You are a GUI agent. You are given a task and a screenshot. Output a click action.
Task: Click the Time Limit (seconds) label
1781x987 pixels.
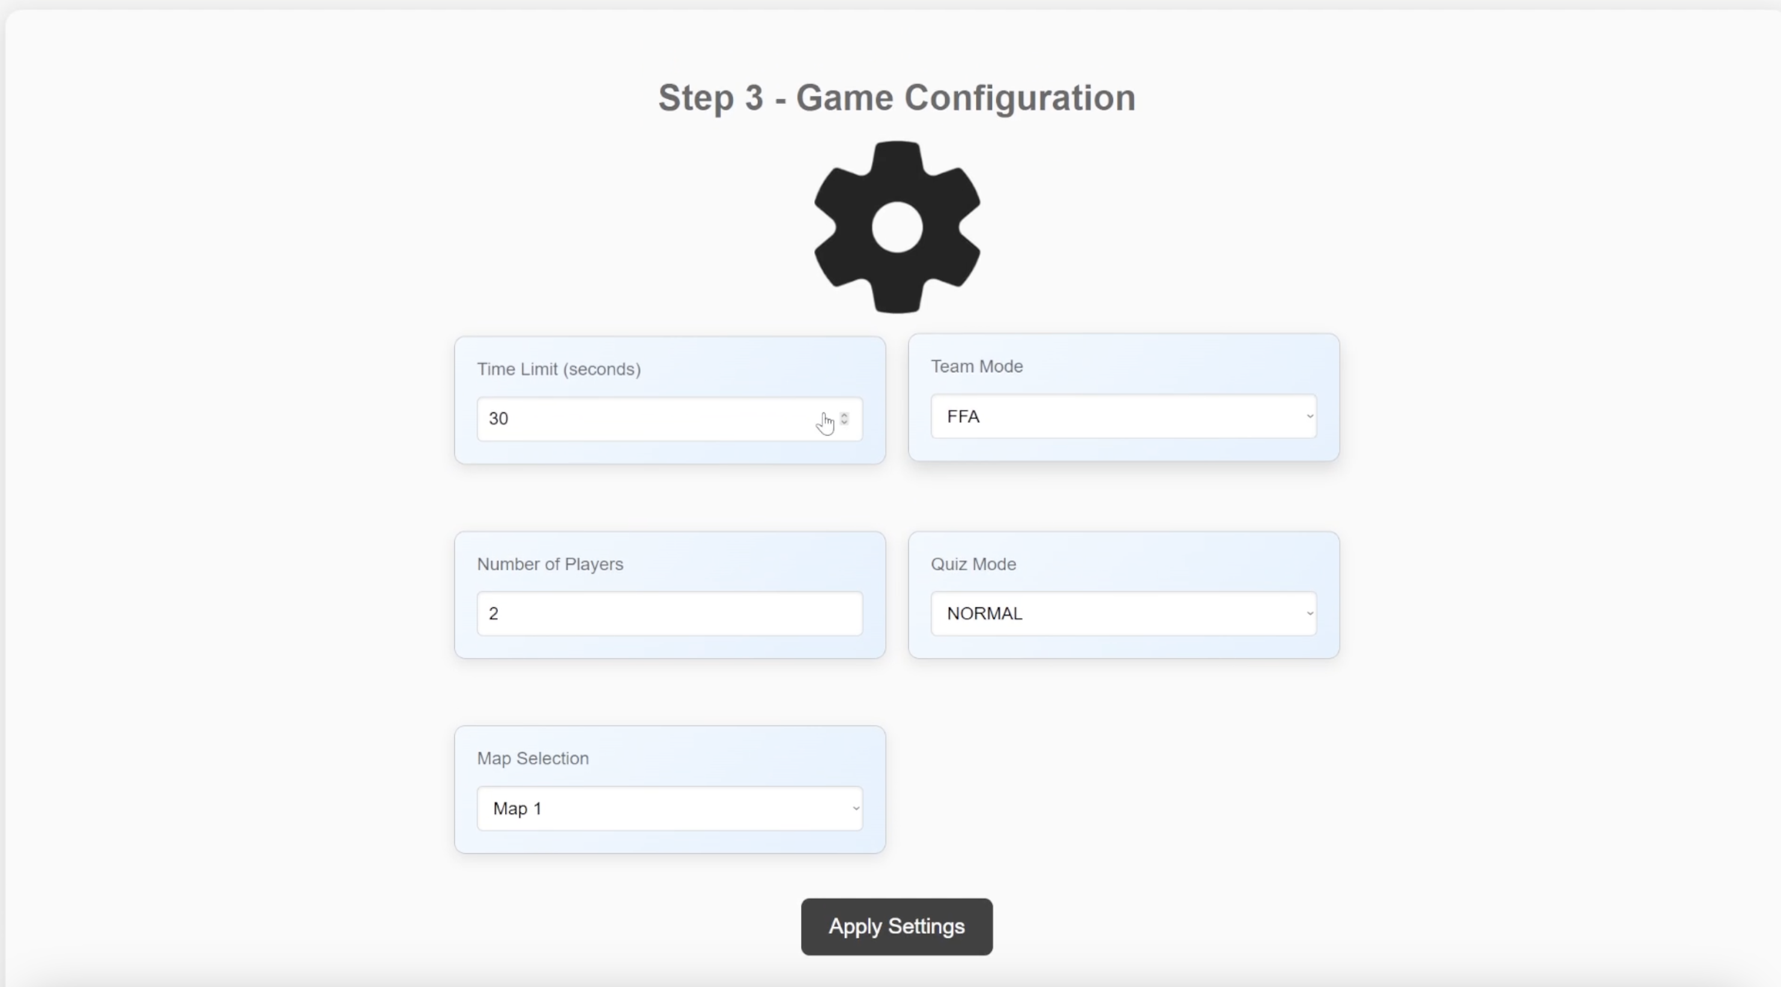558,369
